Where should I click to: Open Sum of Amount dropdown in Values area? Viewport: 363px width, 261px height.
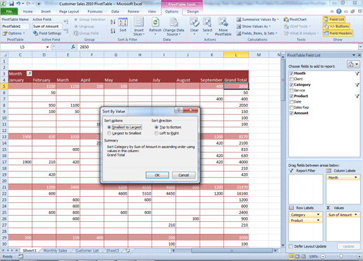[355, 214]
